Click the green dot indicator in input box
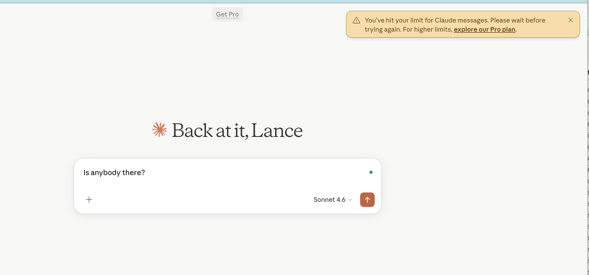 pyautogui.click(x=371, y=172)
